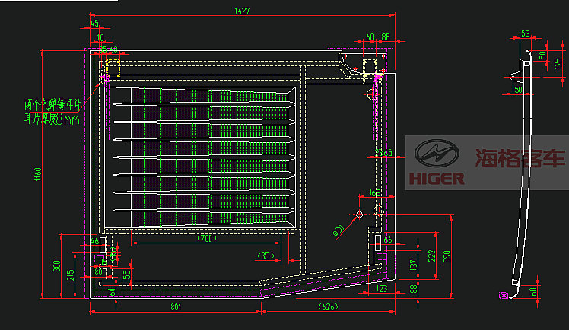Select the 1160 height dimension text
Screen dimensions: 569x330
click(x=37, y=175)
